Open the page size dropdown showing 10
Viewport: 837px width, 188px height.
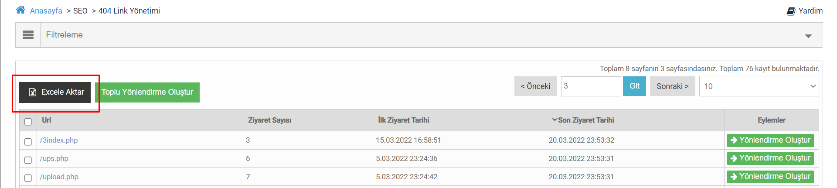pyautogui.click(x=759, y=86)
